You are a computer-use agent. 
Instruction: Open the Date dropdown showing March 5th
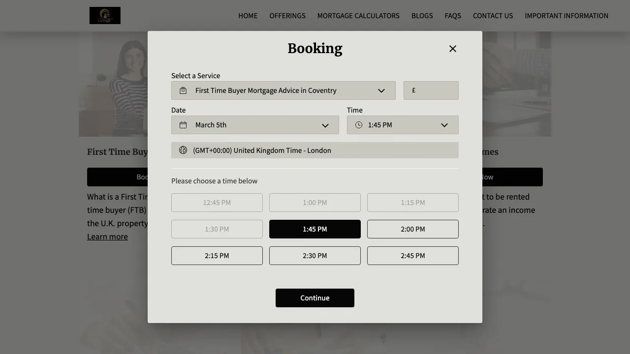255,125
